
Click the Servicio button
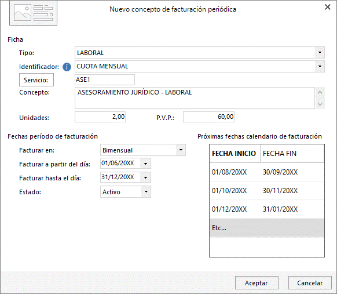pos(36,80)
